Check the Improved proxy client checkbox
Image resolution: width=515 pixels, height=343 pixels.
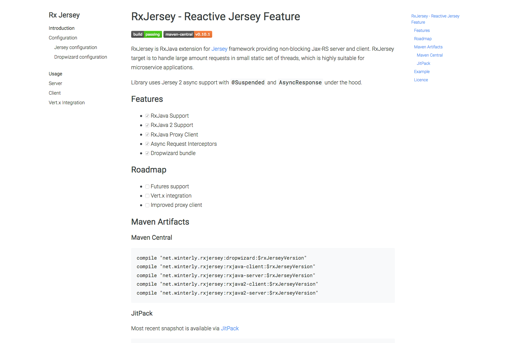[x=147, y=205]
